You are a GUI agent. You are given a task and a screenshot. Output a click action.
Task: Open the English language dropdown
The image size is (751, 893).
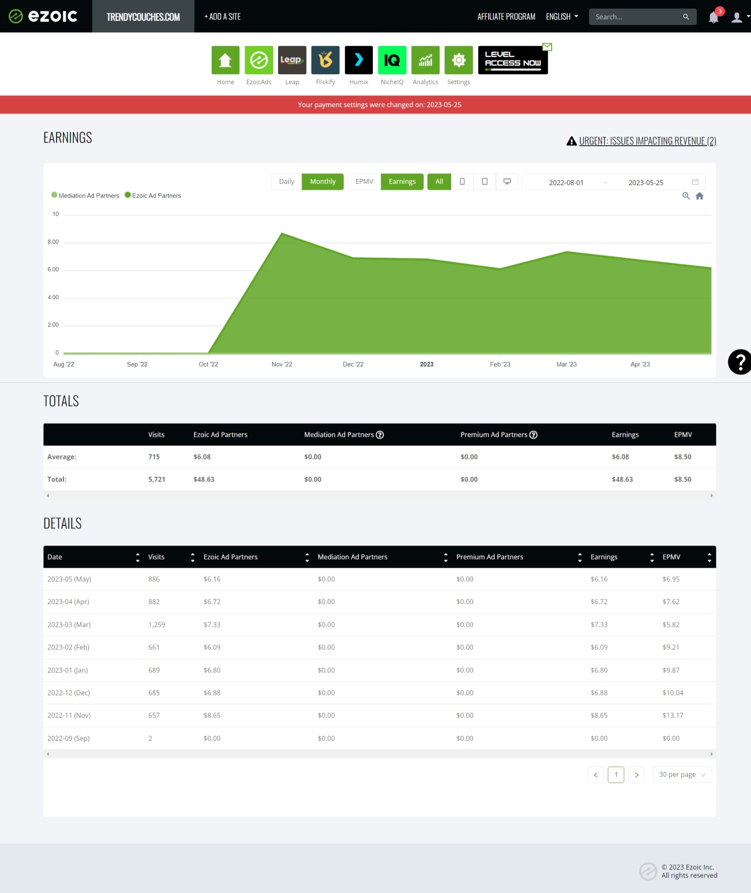click(x=562, y=16)
